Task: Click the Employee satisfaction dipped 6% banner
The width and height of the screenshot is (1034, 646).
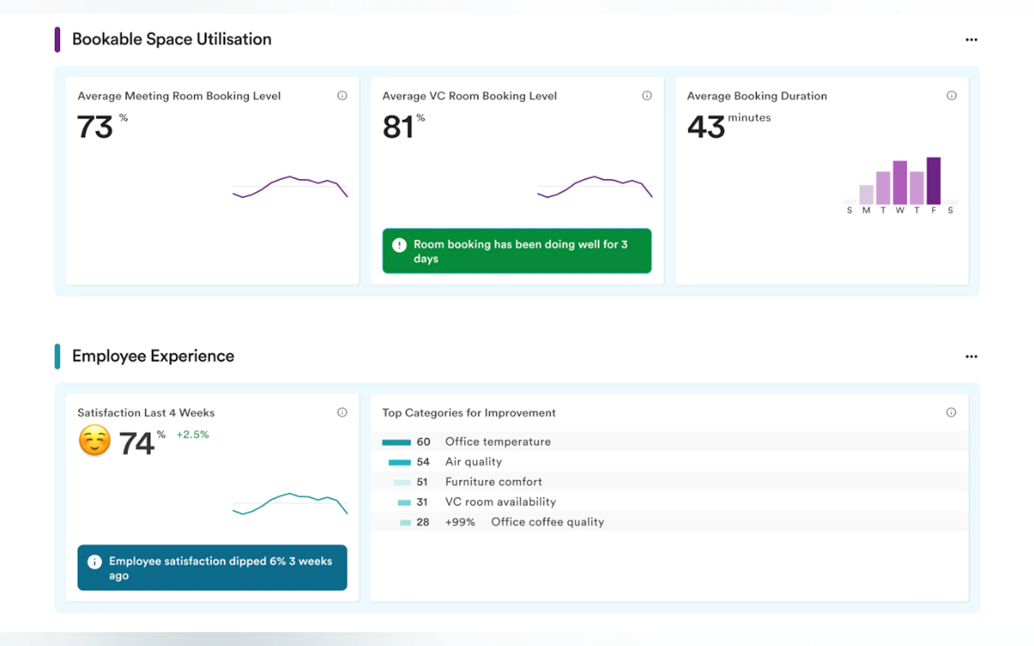Action: tap(212, 568)
